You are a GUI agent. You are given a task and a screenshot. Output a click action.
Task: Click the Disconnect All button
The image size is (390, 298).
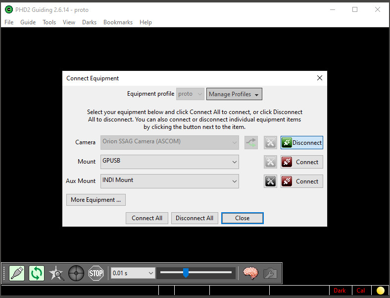click(195, 218)
